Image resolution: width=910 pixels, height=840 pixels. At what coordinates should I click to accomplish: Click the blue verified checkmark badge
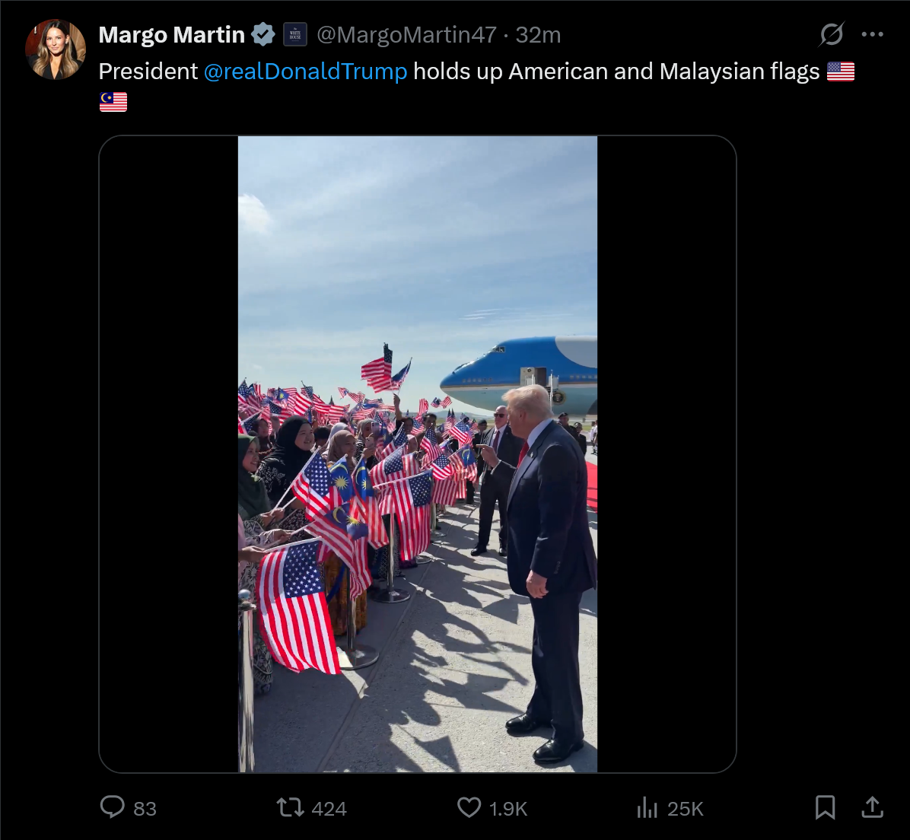point(263,35)
